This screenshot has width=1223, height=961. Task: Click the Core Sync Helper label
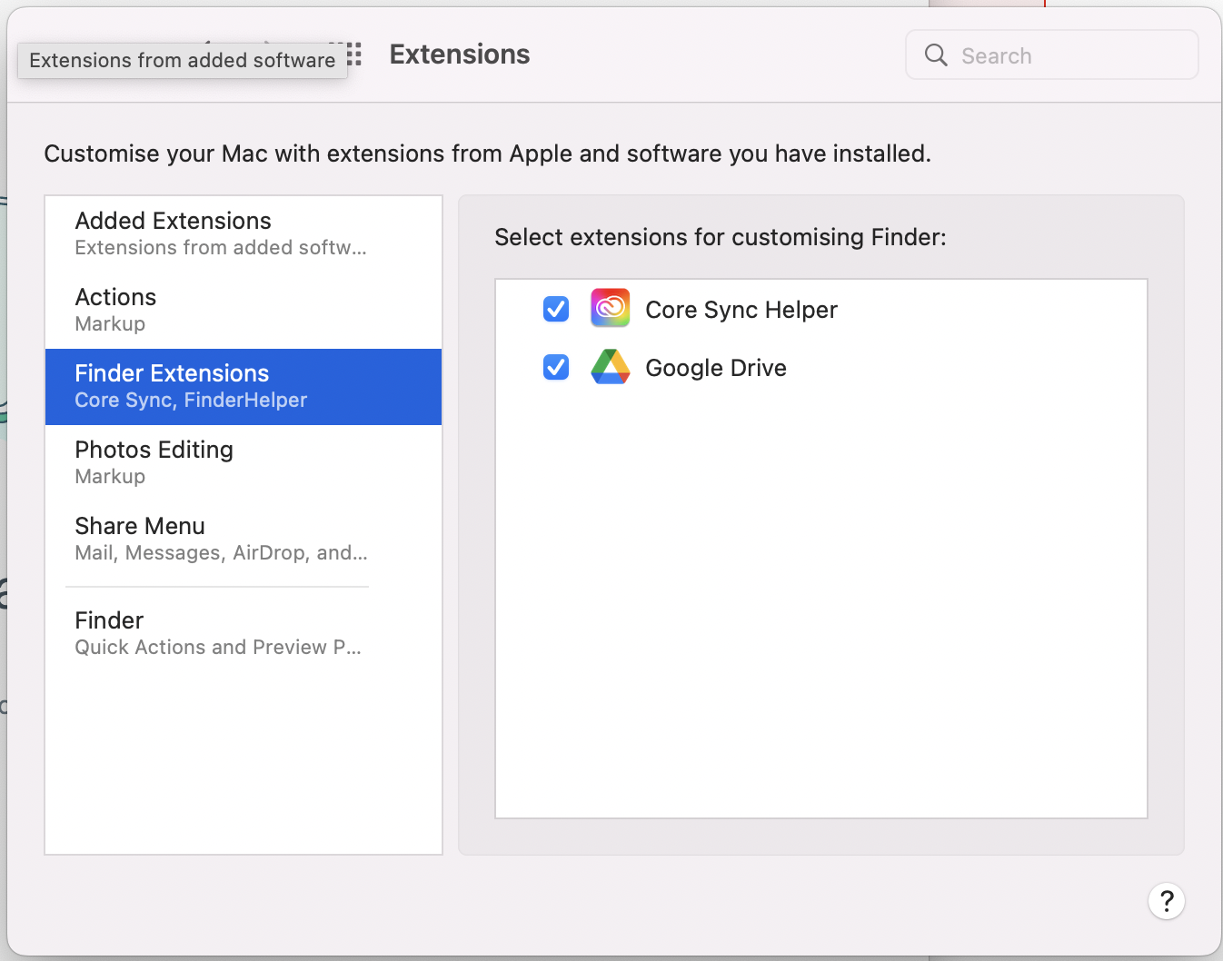(741, 310)
